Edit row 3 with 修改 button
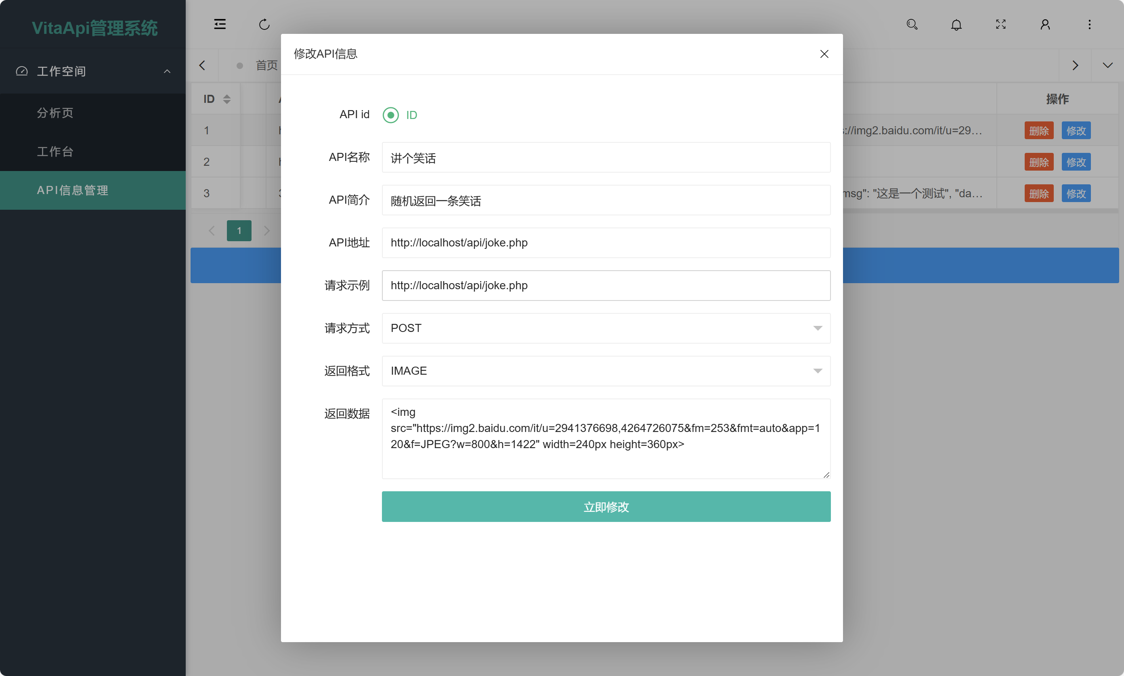Viewport: 1124px width, 676px height. (1076, 194)
